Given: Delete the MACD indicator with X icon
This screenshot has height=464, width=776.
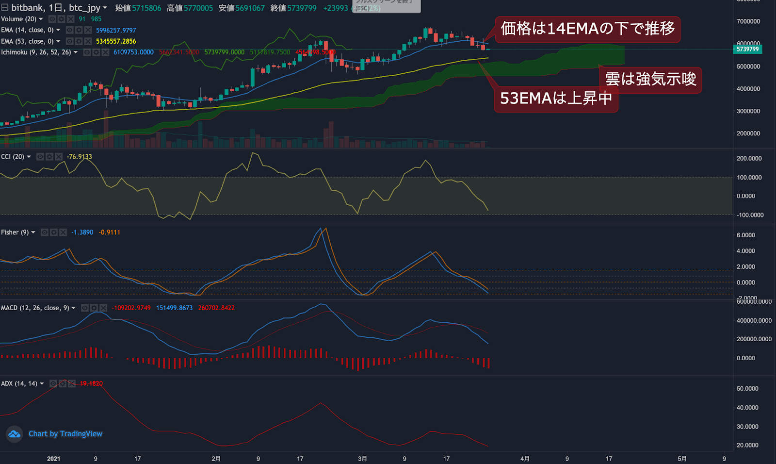Looking at the screenshot, I should pos(103,308).
